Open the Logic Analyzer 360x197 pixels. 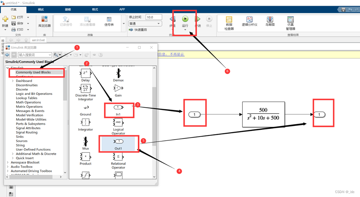[x=250, y=21]
